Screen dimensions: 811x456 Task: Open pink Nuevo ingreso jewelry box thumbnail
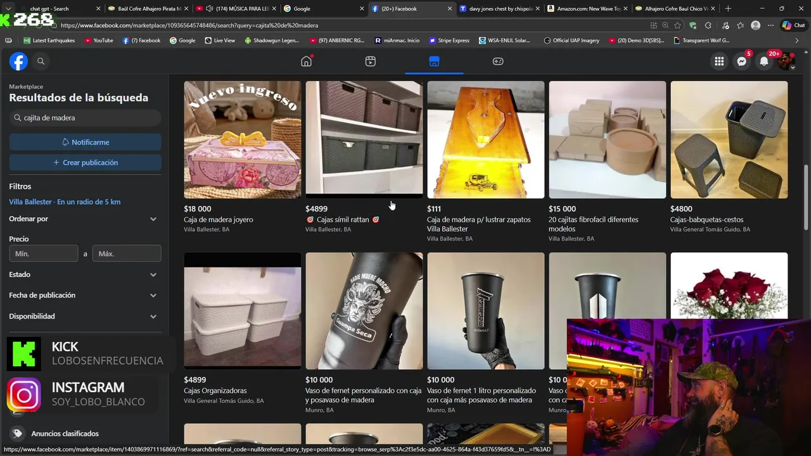(x=243, y=140)
